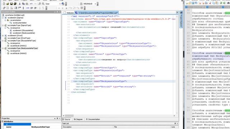This screenshot has width=230, height=129.
Task: Open Find binoculars in right editor window
Action: (x=229, y=3)
